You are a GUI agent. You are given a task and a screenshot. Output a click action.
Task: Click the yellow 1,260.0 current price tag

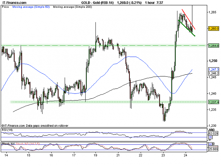[x=214, y=28]
